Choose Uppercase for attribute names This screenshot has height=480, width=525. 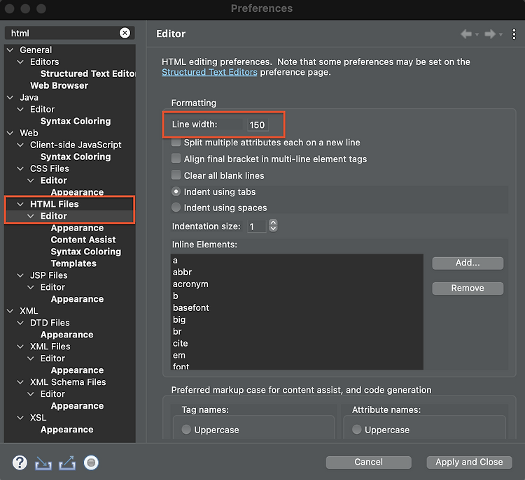pyautogui.click(x=356, y=430)
